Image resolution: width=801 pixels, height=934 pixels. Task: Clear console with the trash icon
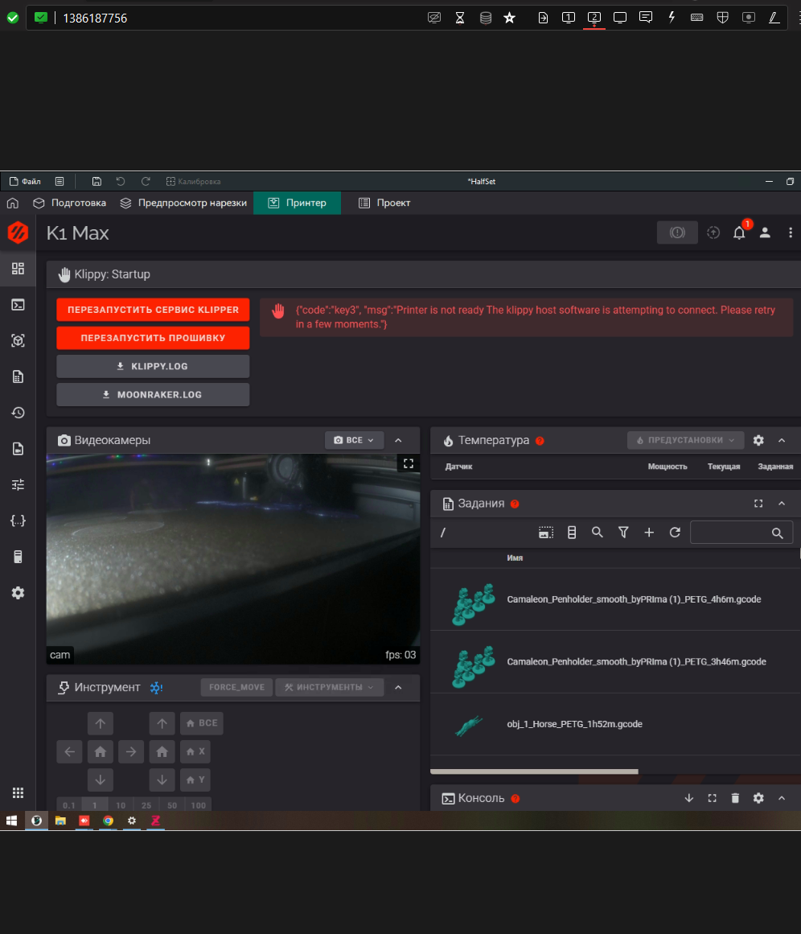735,798
